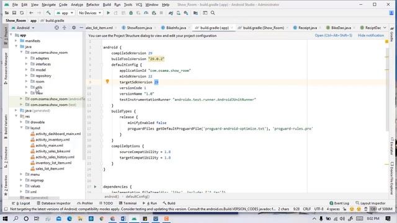Collapse the java folder in project tree

16,46
